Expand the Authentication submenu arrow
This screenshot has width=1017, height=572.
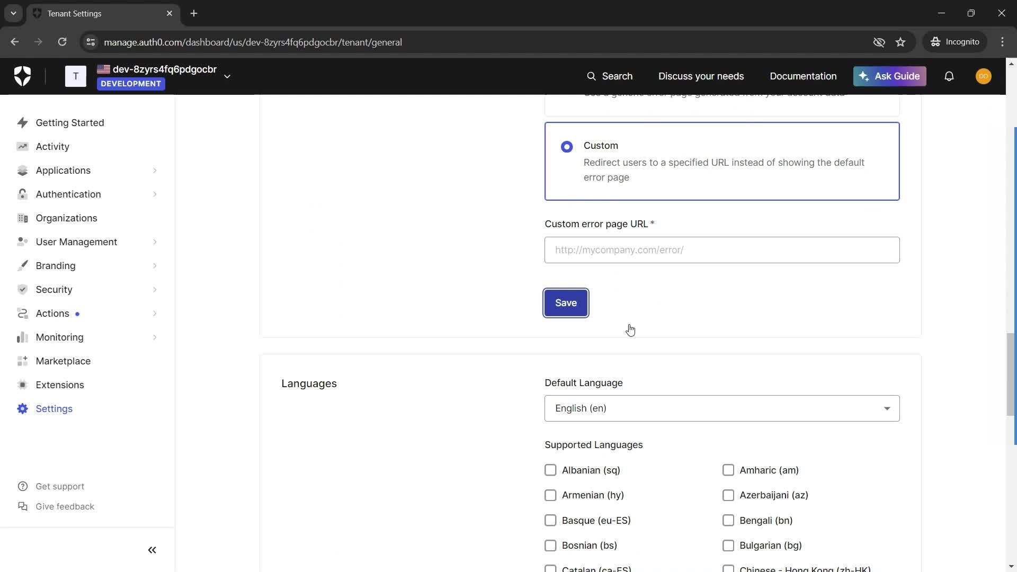pos(155,194)
